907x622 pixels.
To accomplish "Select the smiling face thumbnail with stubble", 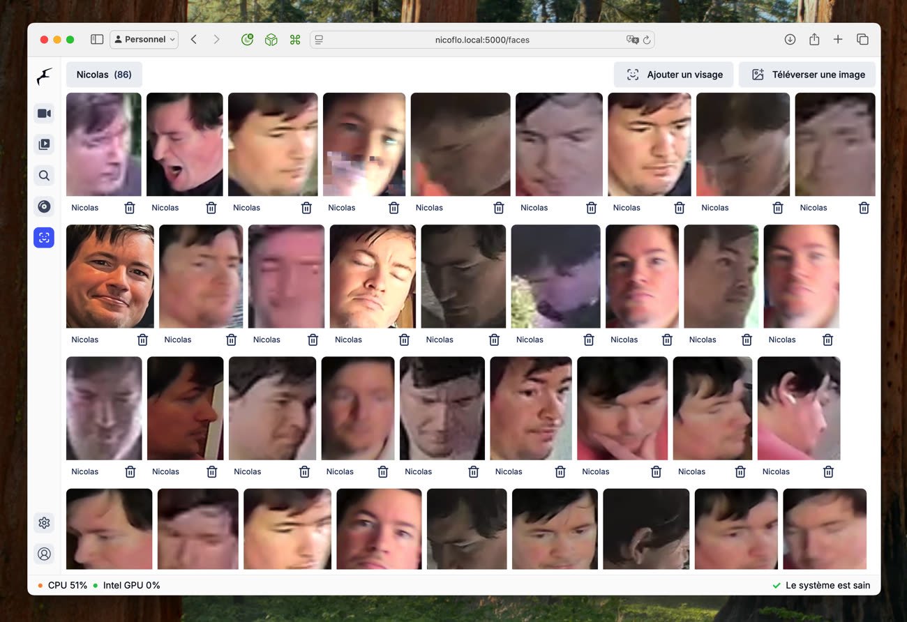I will click(x=110, y=276).
